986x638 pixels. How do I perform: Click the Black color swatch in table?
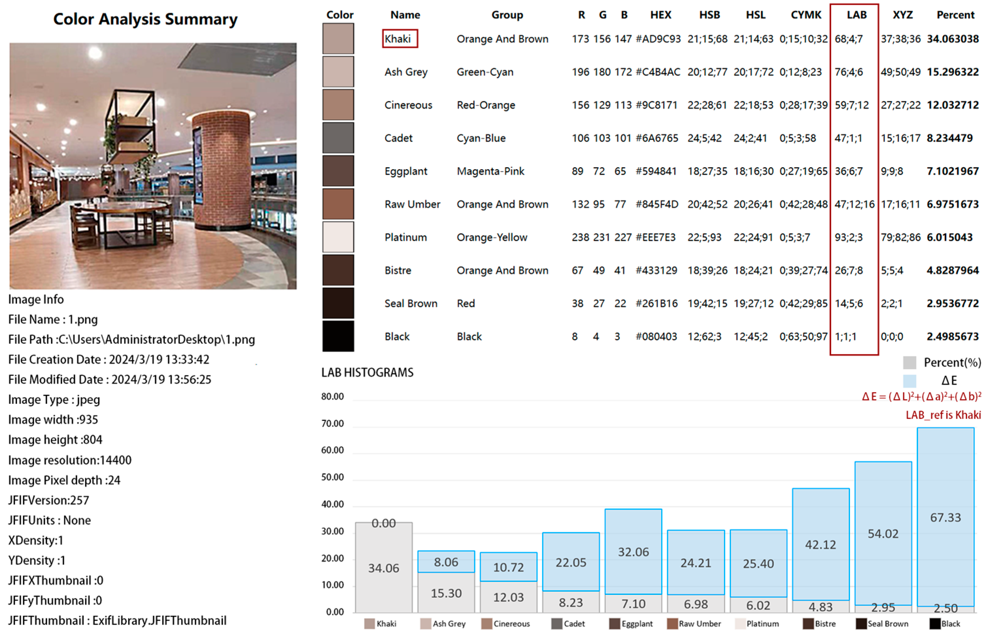point(338,336)
